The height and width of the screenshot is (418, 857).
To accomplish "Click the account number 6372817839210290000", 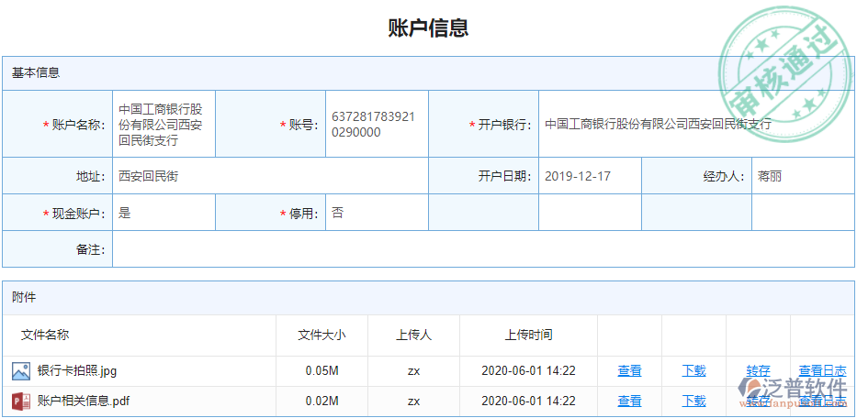I will 373,125.
